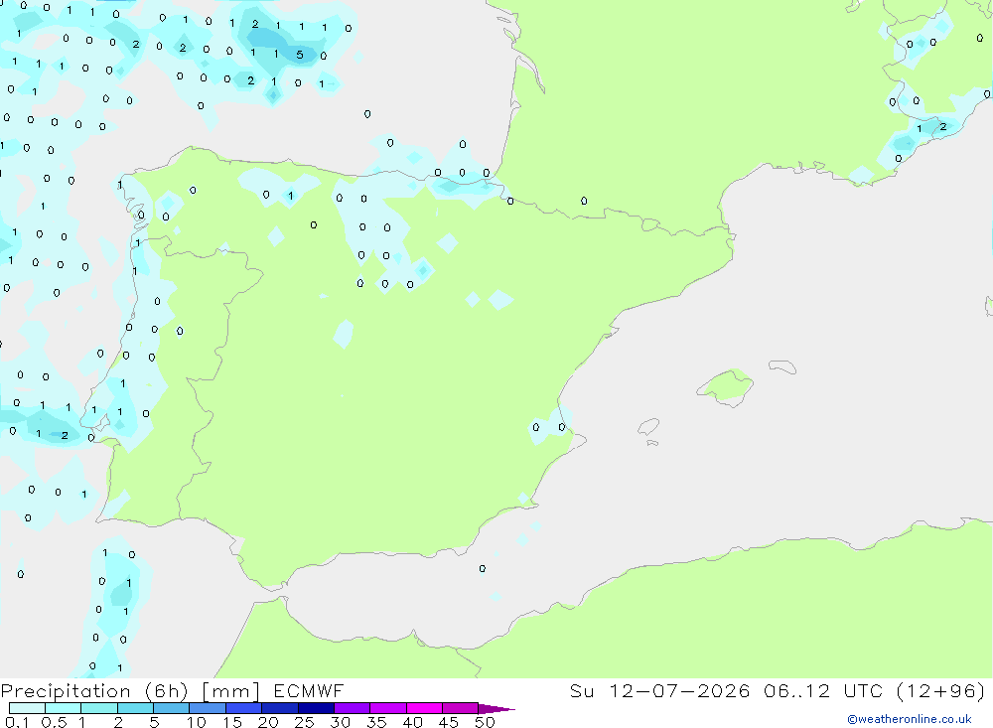Click the 'UTC' label
The image size is (993, 728).
pos(863,690)
